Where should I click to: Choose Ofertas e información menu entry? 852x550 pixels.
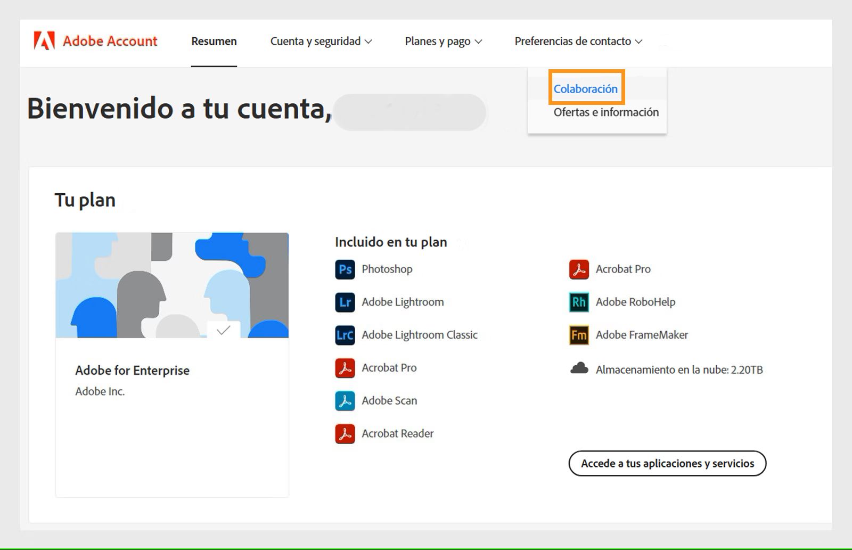tap(606, 112)
